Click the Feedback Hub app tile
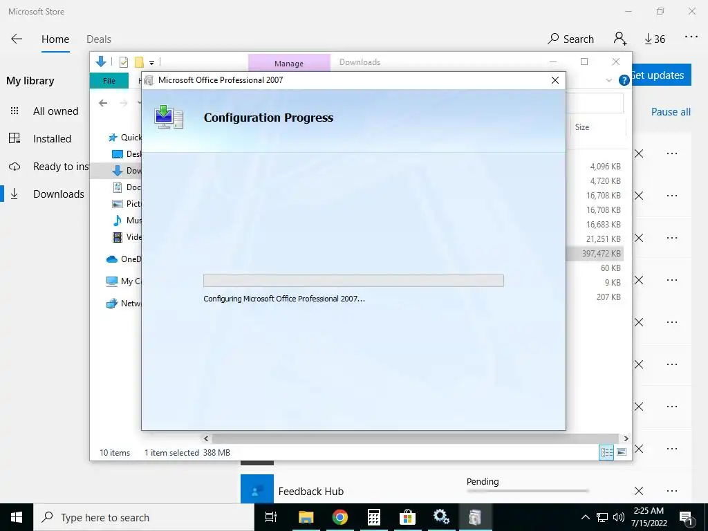Viewport: 708px width, 531px height. tap(257, 489)
